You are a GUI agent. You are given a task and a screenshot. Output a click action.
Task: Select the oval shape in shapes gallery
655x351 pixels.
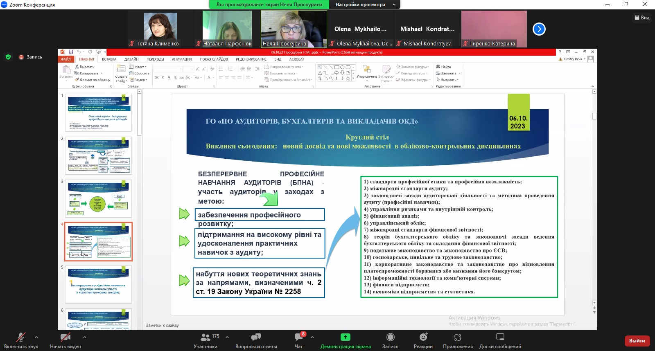tap(342, 67)
